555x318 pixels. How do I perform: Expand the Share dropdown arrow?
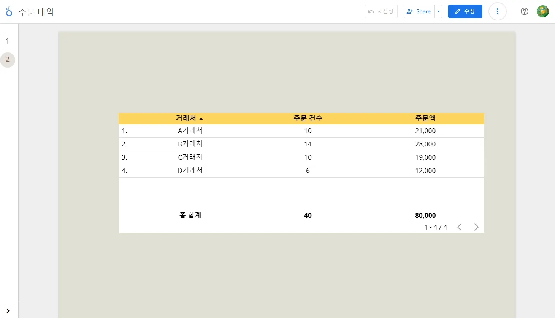438,11
